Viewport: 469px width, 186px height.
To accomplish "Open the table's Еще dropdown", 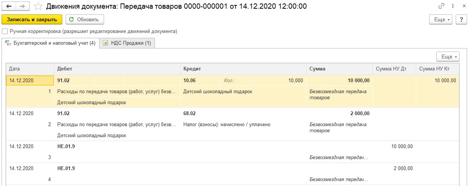I will pyautogui.click(x=448, y=56).
